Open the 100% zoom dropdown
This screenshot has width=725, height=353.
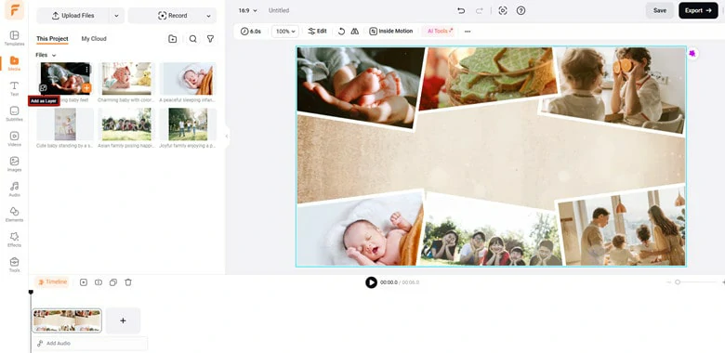coord(284,32)
